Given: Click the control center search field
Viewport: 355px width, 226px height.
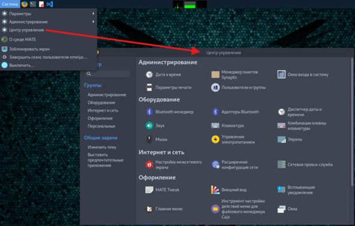Looking at the screenshot, I should (108, 74).
